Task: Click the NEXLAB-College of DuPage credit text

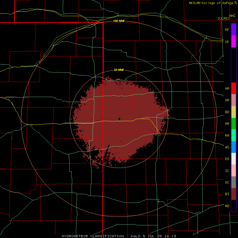Action: pyautogui.click(x=211, y=3)
